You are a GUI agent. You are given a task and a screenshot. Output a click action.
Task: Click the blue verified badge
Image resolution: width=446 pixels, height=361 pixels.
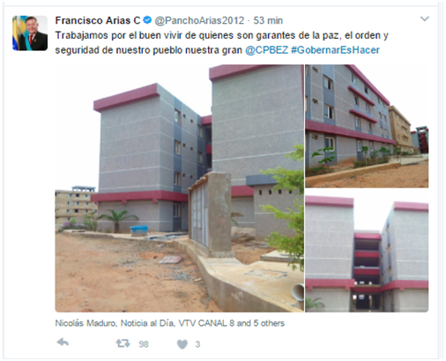147,20
